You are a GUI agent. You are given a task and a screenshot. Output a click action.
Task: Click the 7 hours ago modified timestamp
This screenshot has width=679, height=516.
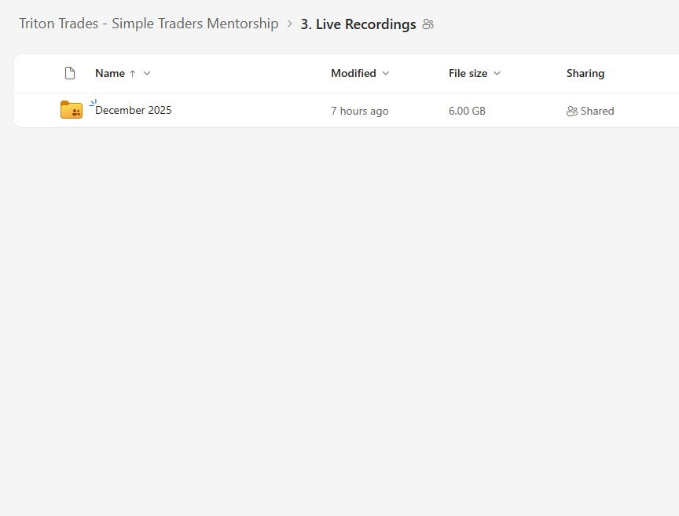[360, 111]
